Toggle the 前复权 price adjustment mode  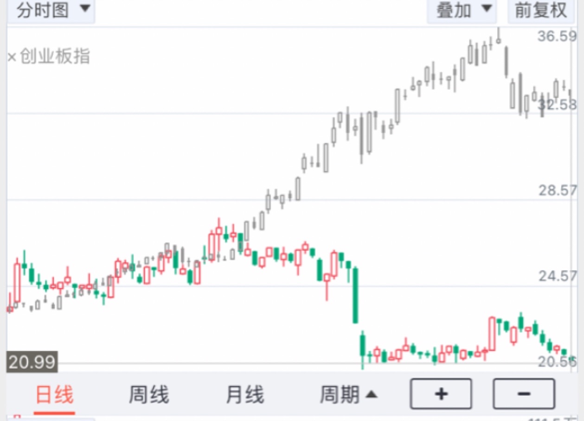(541, 10)
